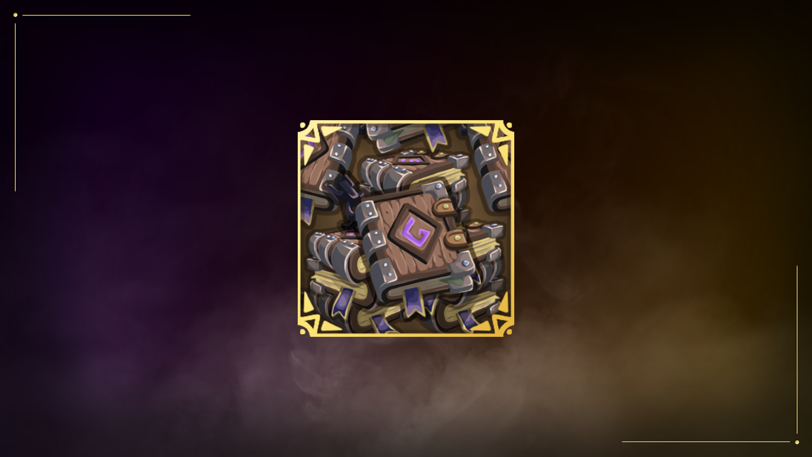Click the vertical gold line on the right edge
This screenshot has width=812, height=457.
[797, 350]
